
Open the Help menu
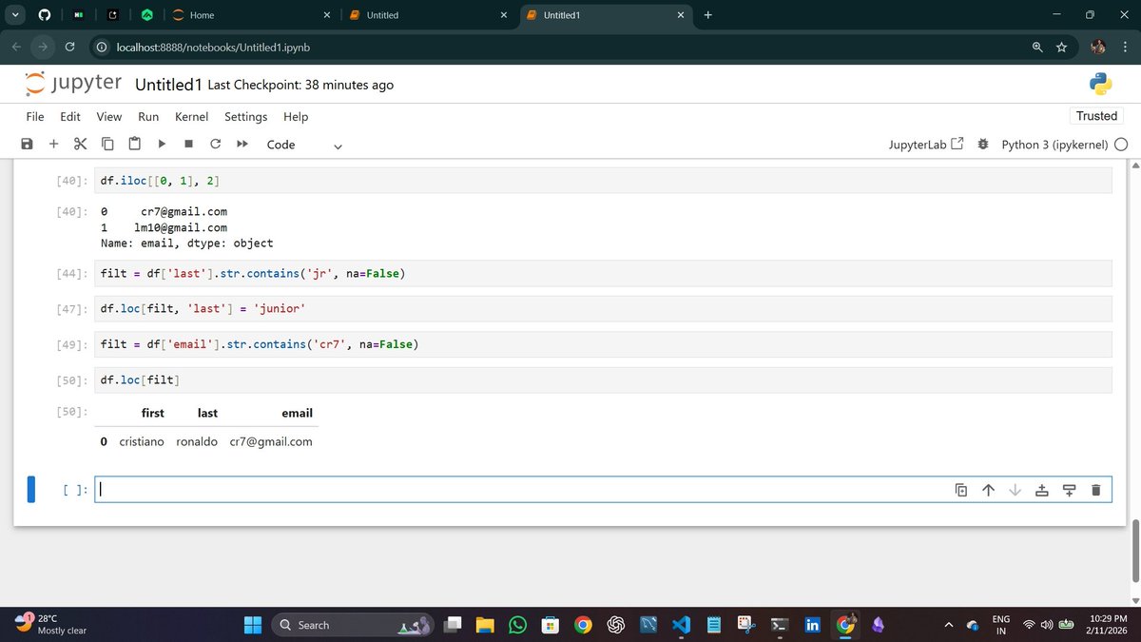(x=296, y=116)
